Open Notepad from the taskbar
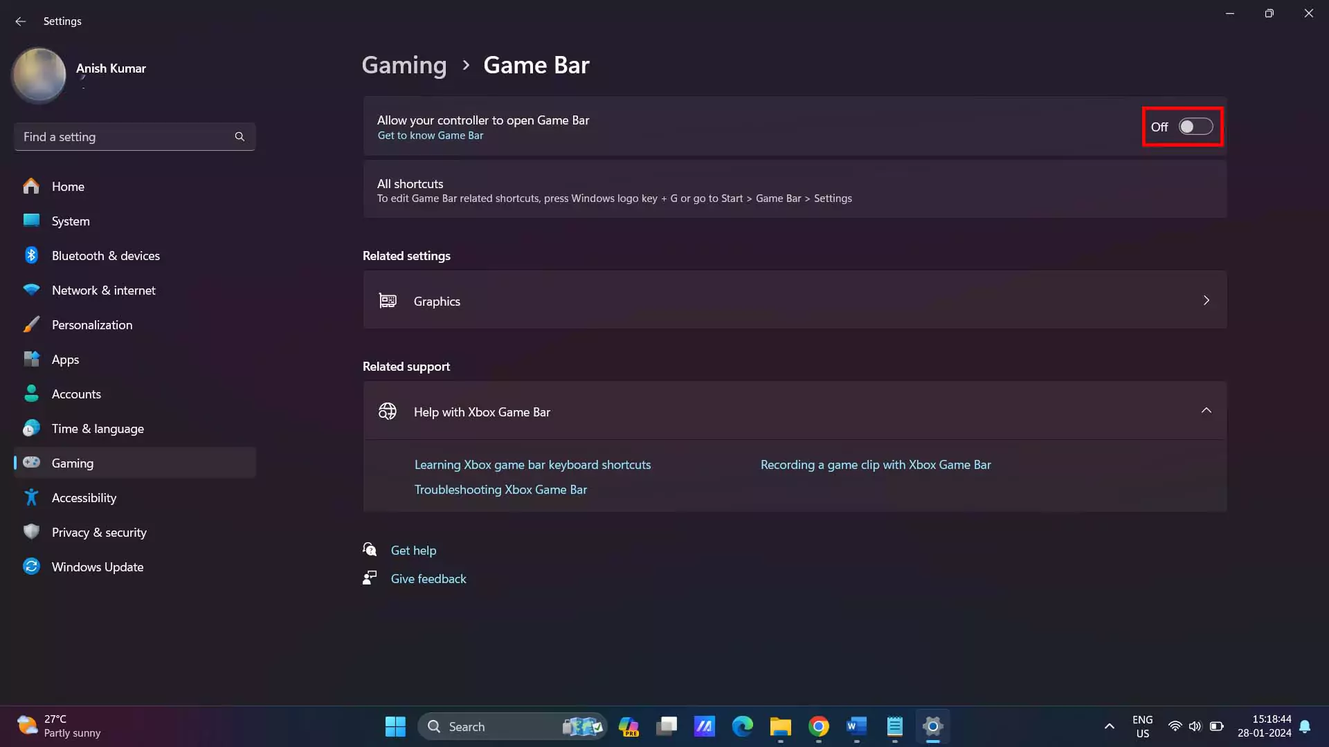This screenshot has height=747, width=1329. click(x=895, y=726)
